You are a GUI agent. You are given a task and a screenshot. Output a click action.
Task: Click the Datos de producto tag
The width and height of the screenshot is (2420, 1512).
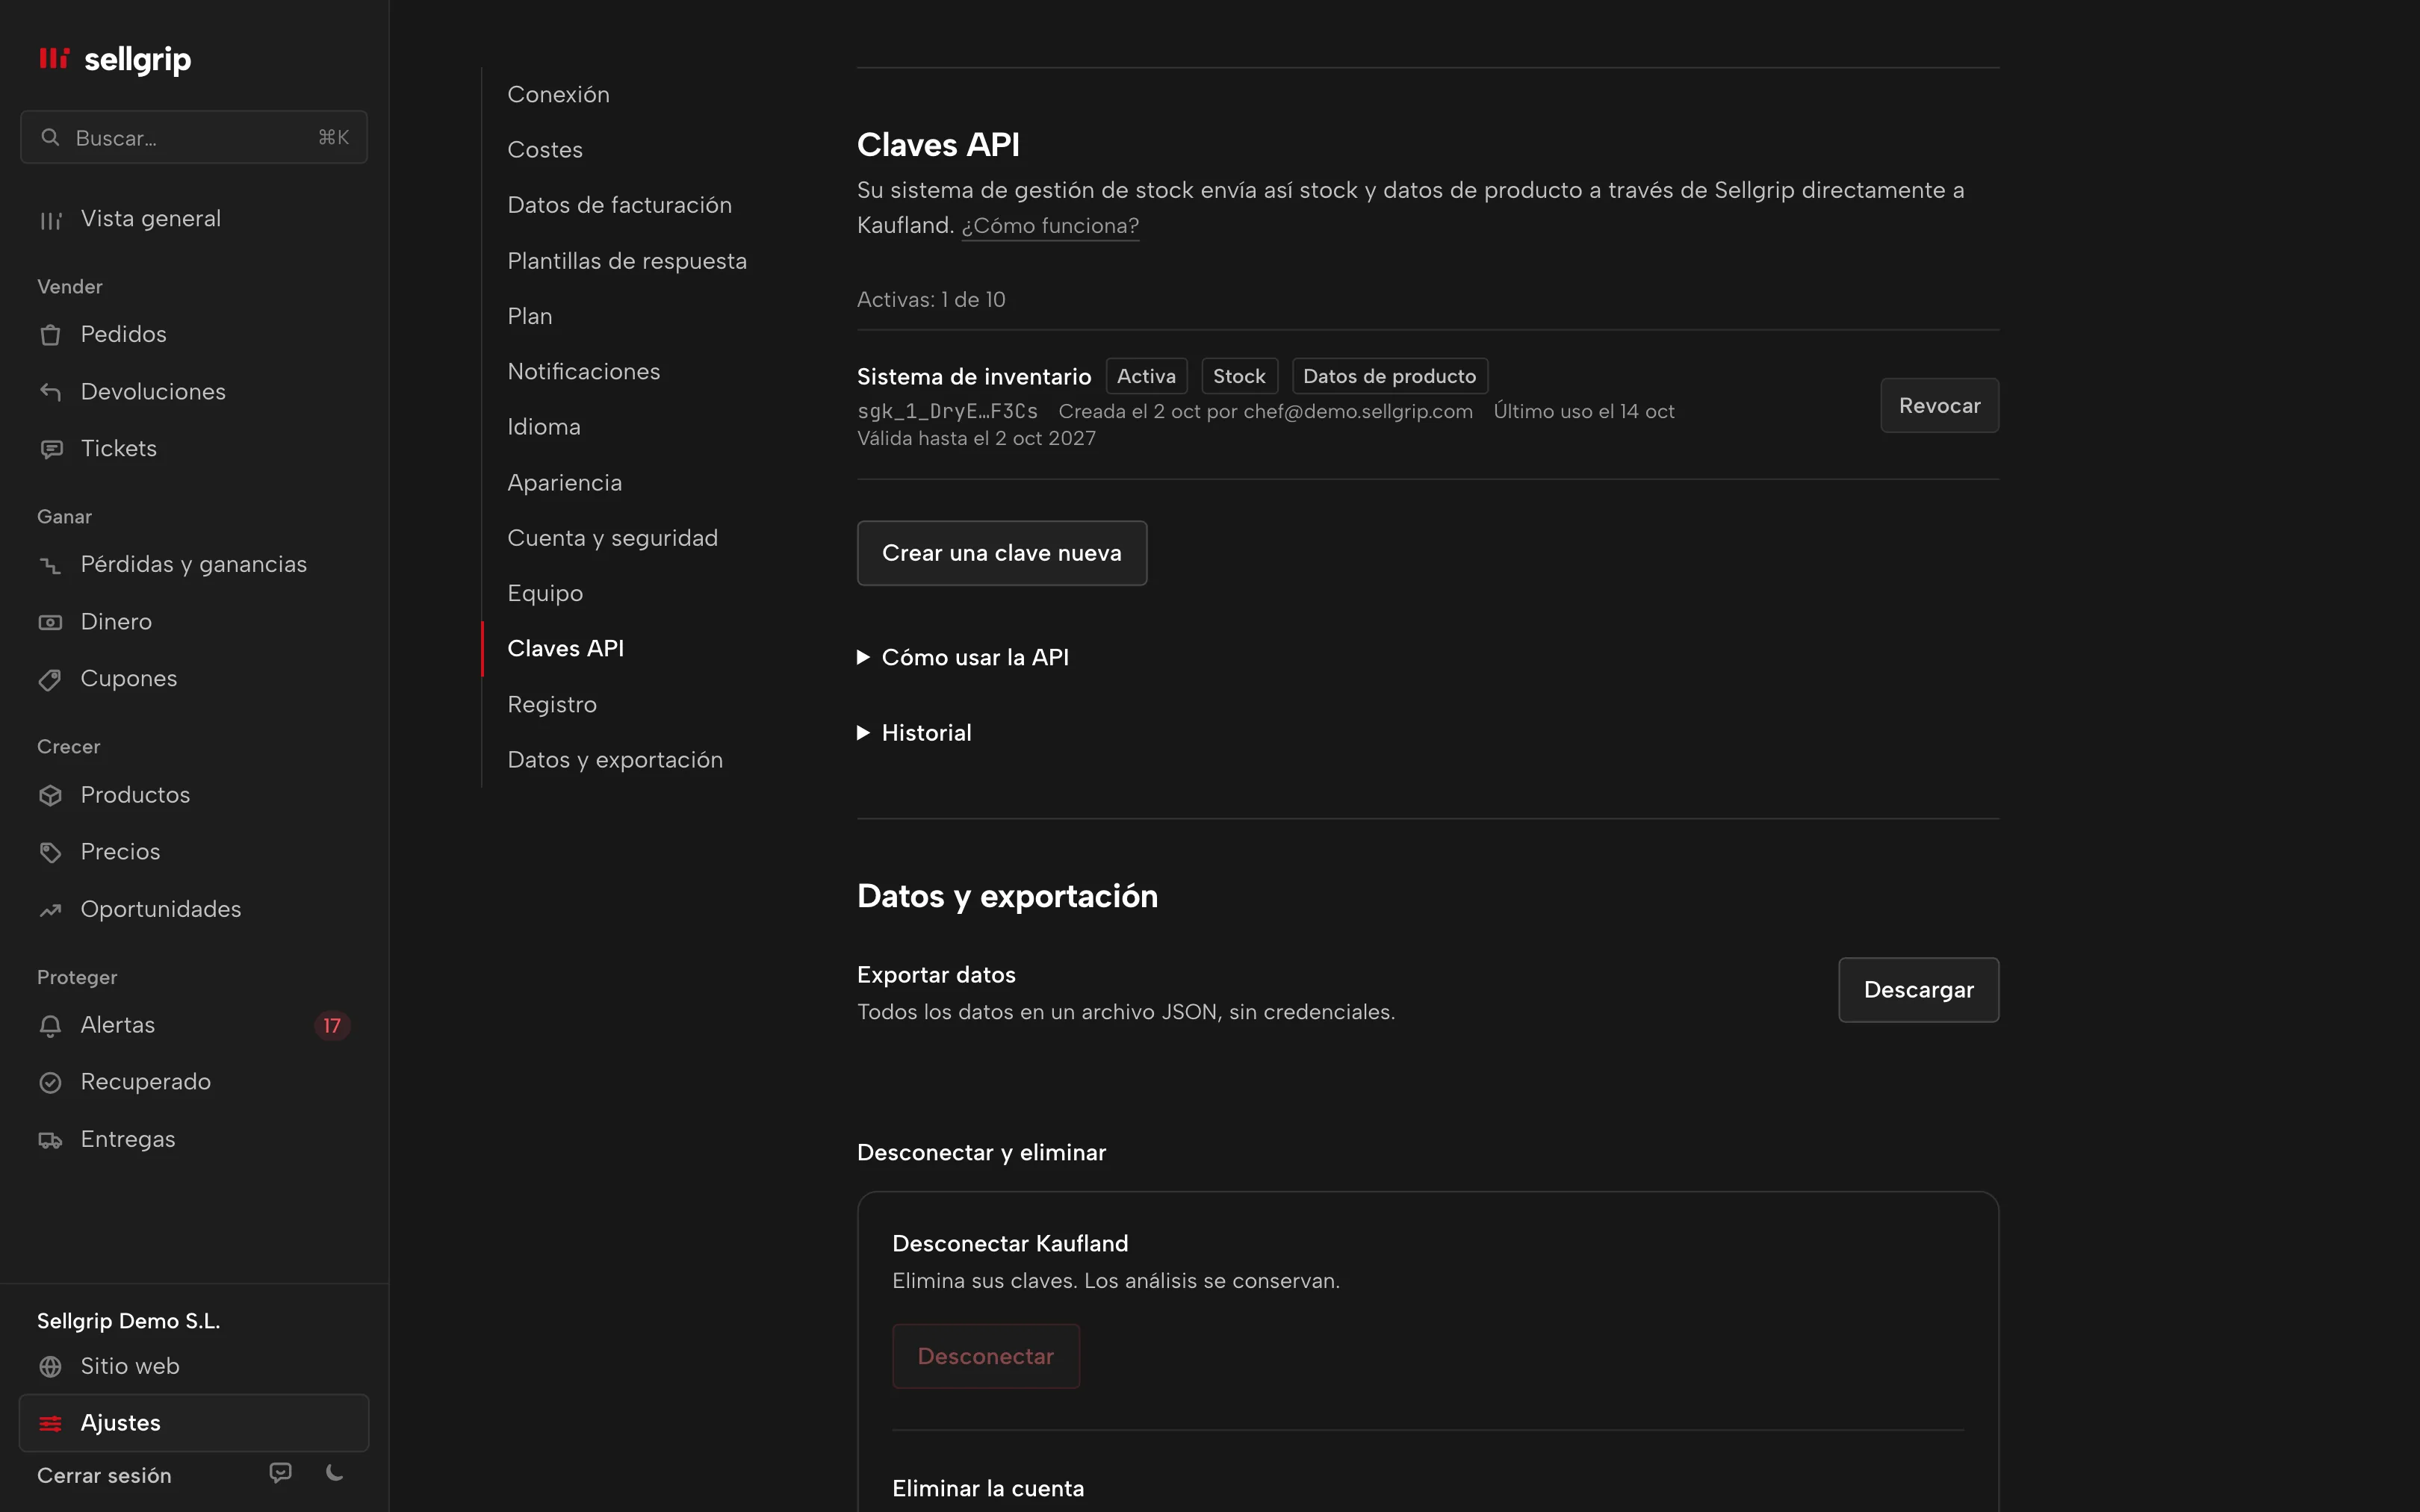(1390, 376)
